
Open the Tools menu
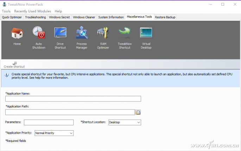click(6, 11)
